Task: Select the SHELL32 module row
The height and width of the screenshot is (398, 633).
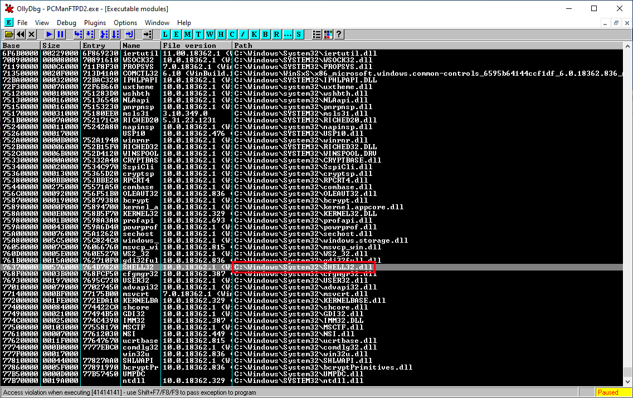Action: click(x=311, y=267)
